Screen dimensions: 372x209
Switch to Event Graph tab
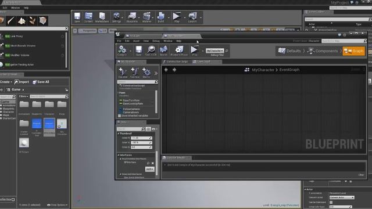(x=203, y=62)
